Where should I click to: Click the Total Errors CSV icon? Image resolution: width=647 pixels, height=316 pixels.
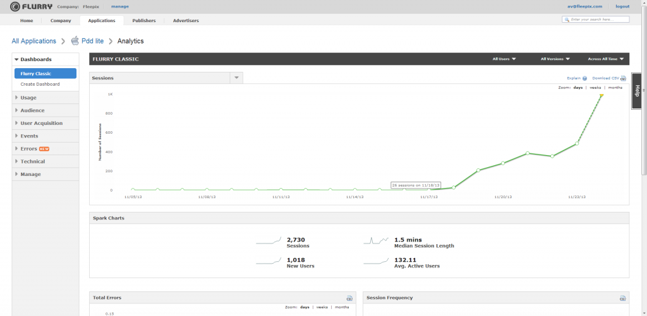point(349,298)
